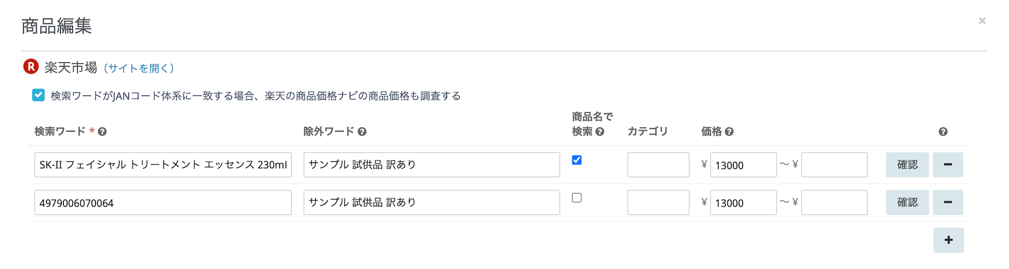
Task: Click the far-right column help icon
Action: (x=943, y=132)
